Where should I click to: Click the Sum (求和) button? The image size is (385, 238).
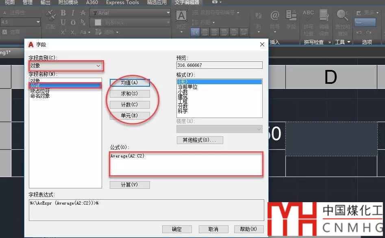(130, 94)
